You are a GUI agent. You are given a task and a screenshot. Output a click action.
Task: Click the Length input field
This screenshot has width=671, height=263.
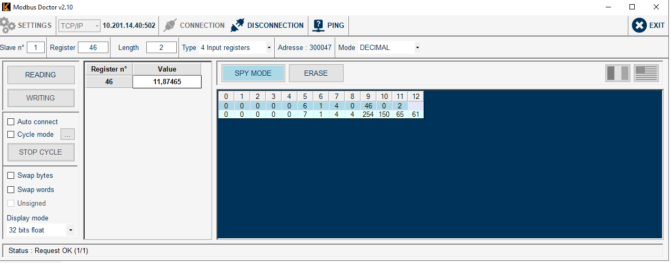pyautogui.click(x=162, y=47)
